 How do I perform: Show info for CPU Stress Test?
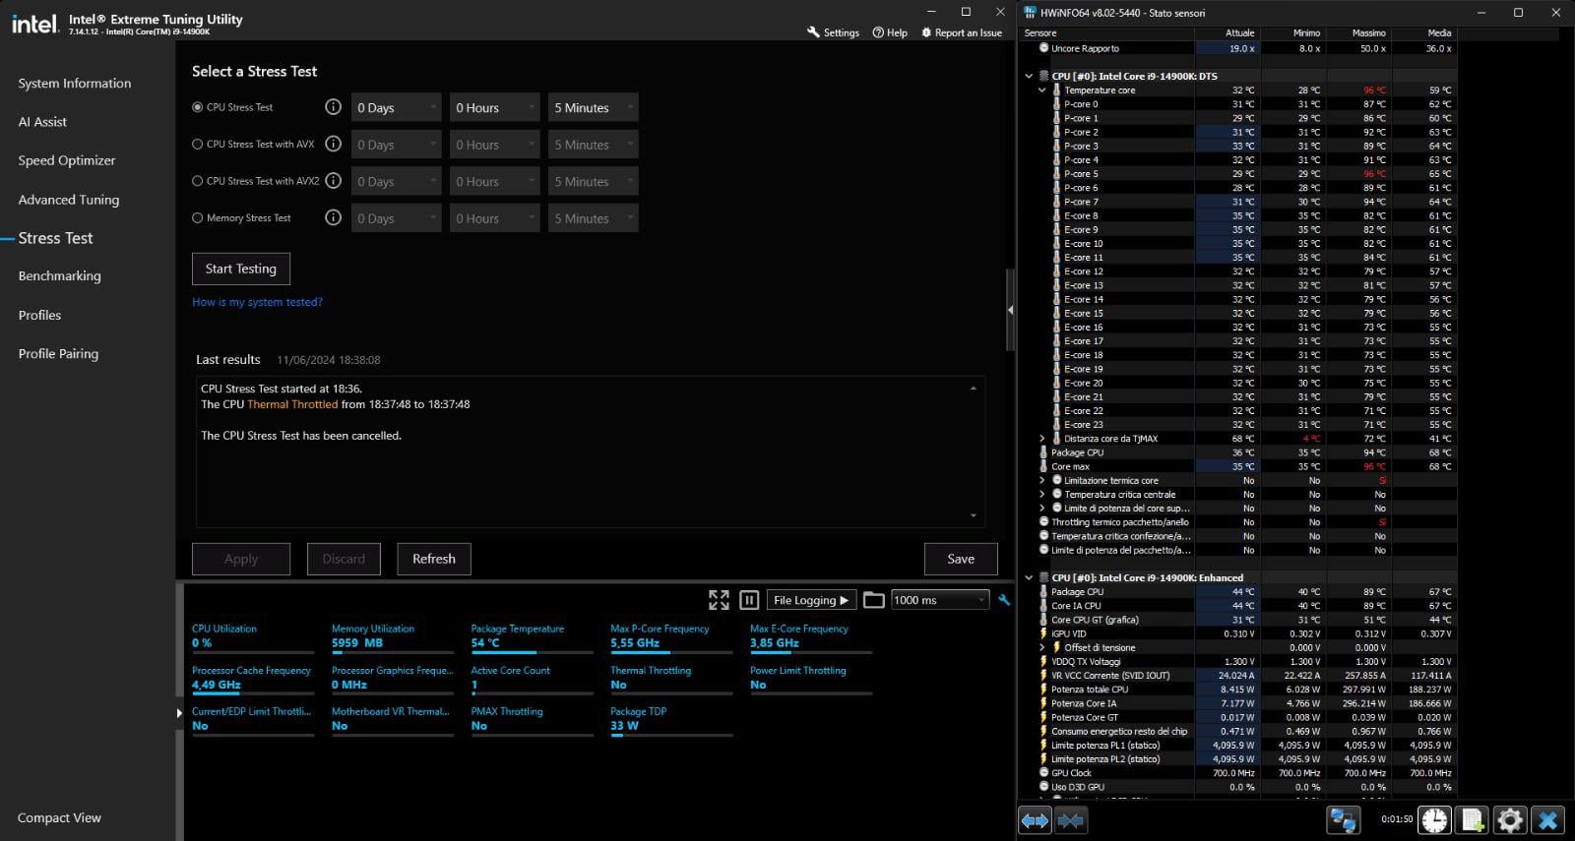[x=333, y=107]
